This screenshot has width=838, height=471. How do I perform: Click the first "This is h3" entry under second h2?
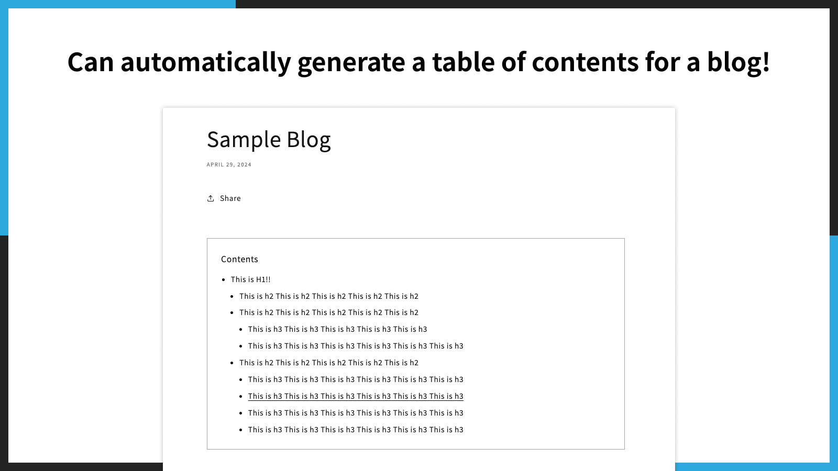coord(337,329)
